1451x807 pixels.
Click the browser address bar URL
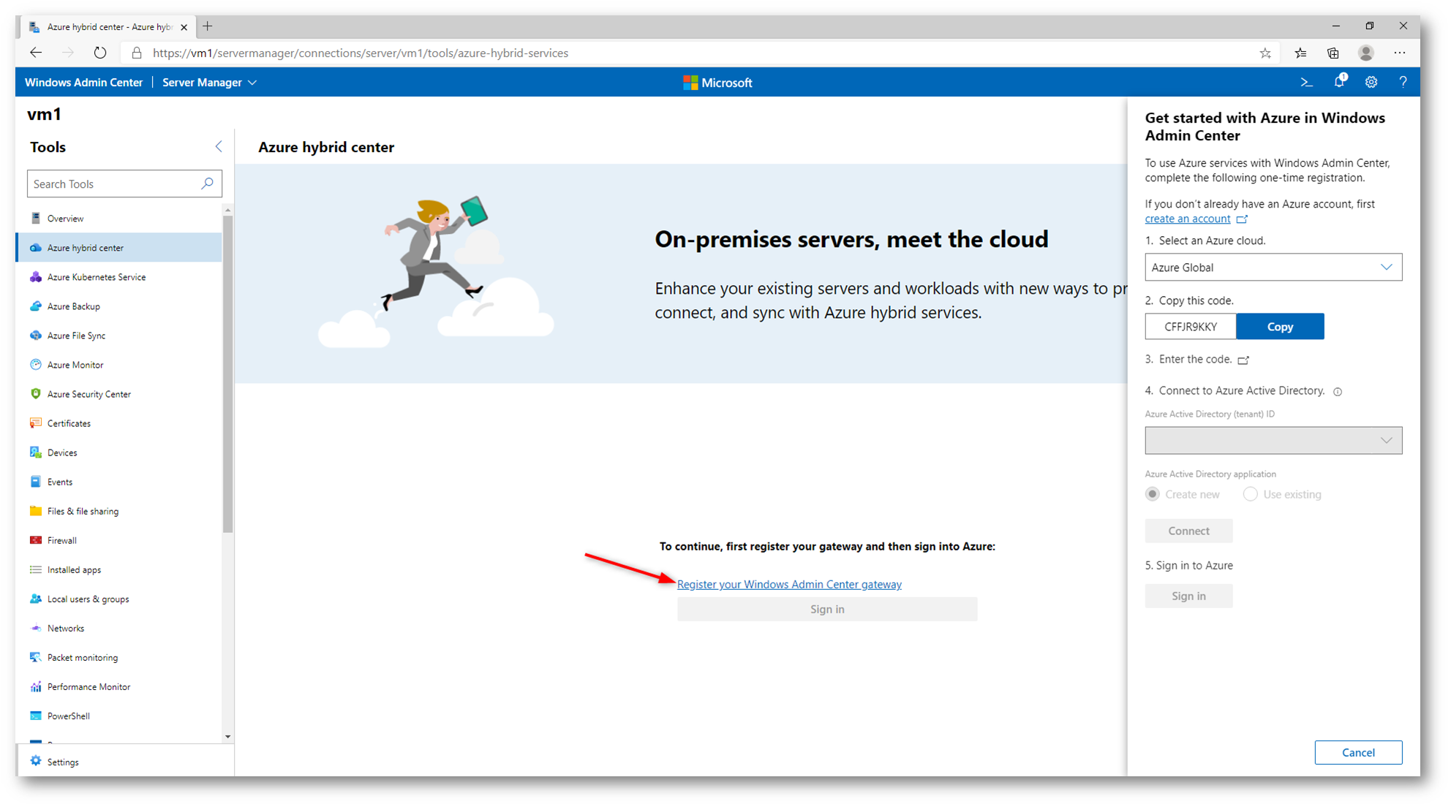[361, 53]
